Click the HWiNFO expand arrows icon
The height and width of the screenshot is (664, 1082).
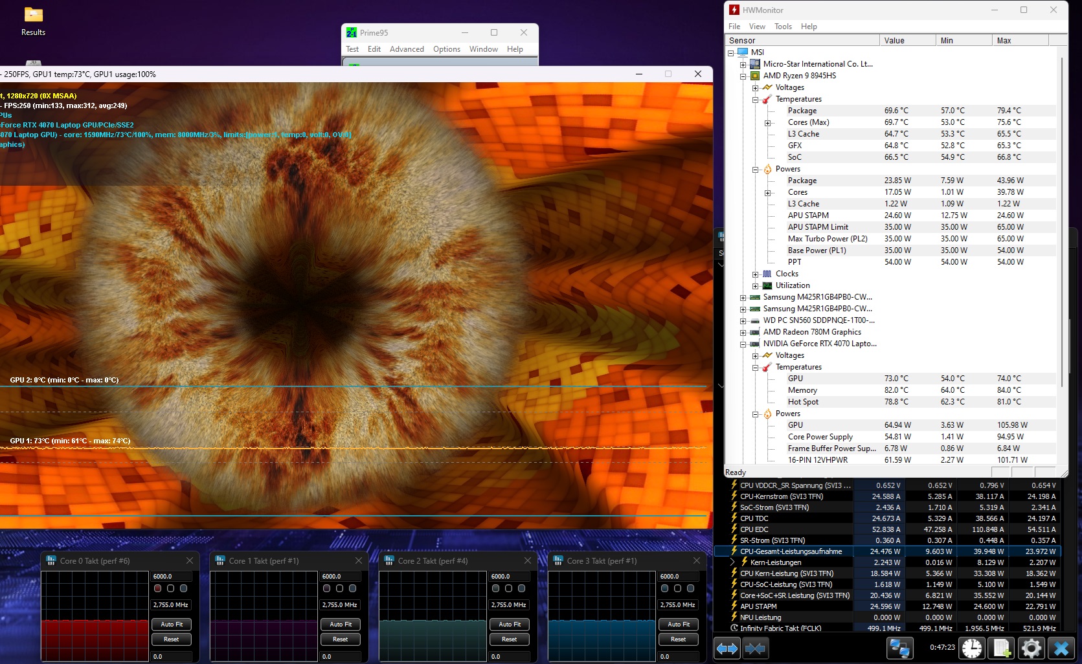click(727, 648)
